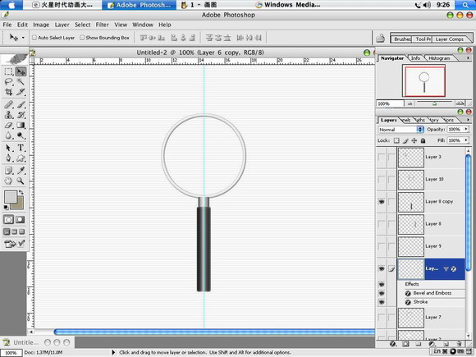
Task: Select the Slice tool
Action: pos(21,92)
